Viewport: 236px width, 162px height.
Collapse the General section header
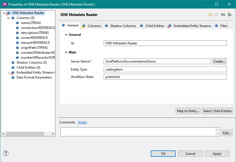[x=66, y=34]
